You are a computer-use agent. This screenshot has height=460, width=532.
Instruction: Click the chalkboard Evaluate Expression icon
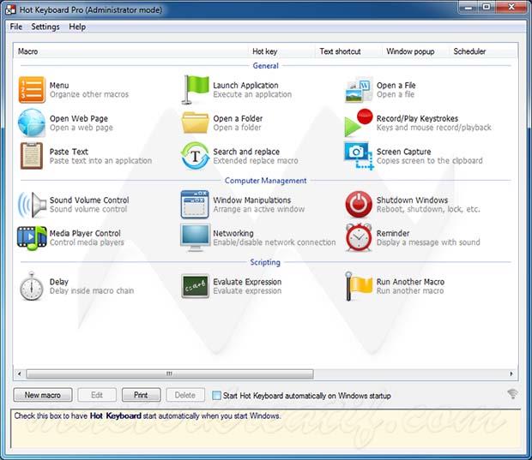(x=195, y=286)
